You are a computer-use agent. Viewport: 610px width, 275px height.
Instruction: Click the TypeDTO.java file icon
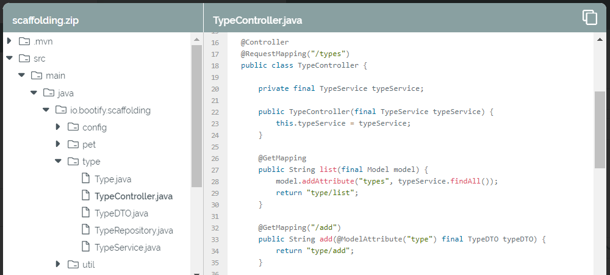85,213
